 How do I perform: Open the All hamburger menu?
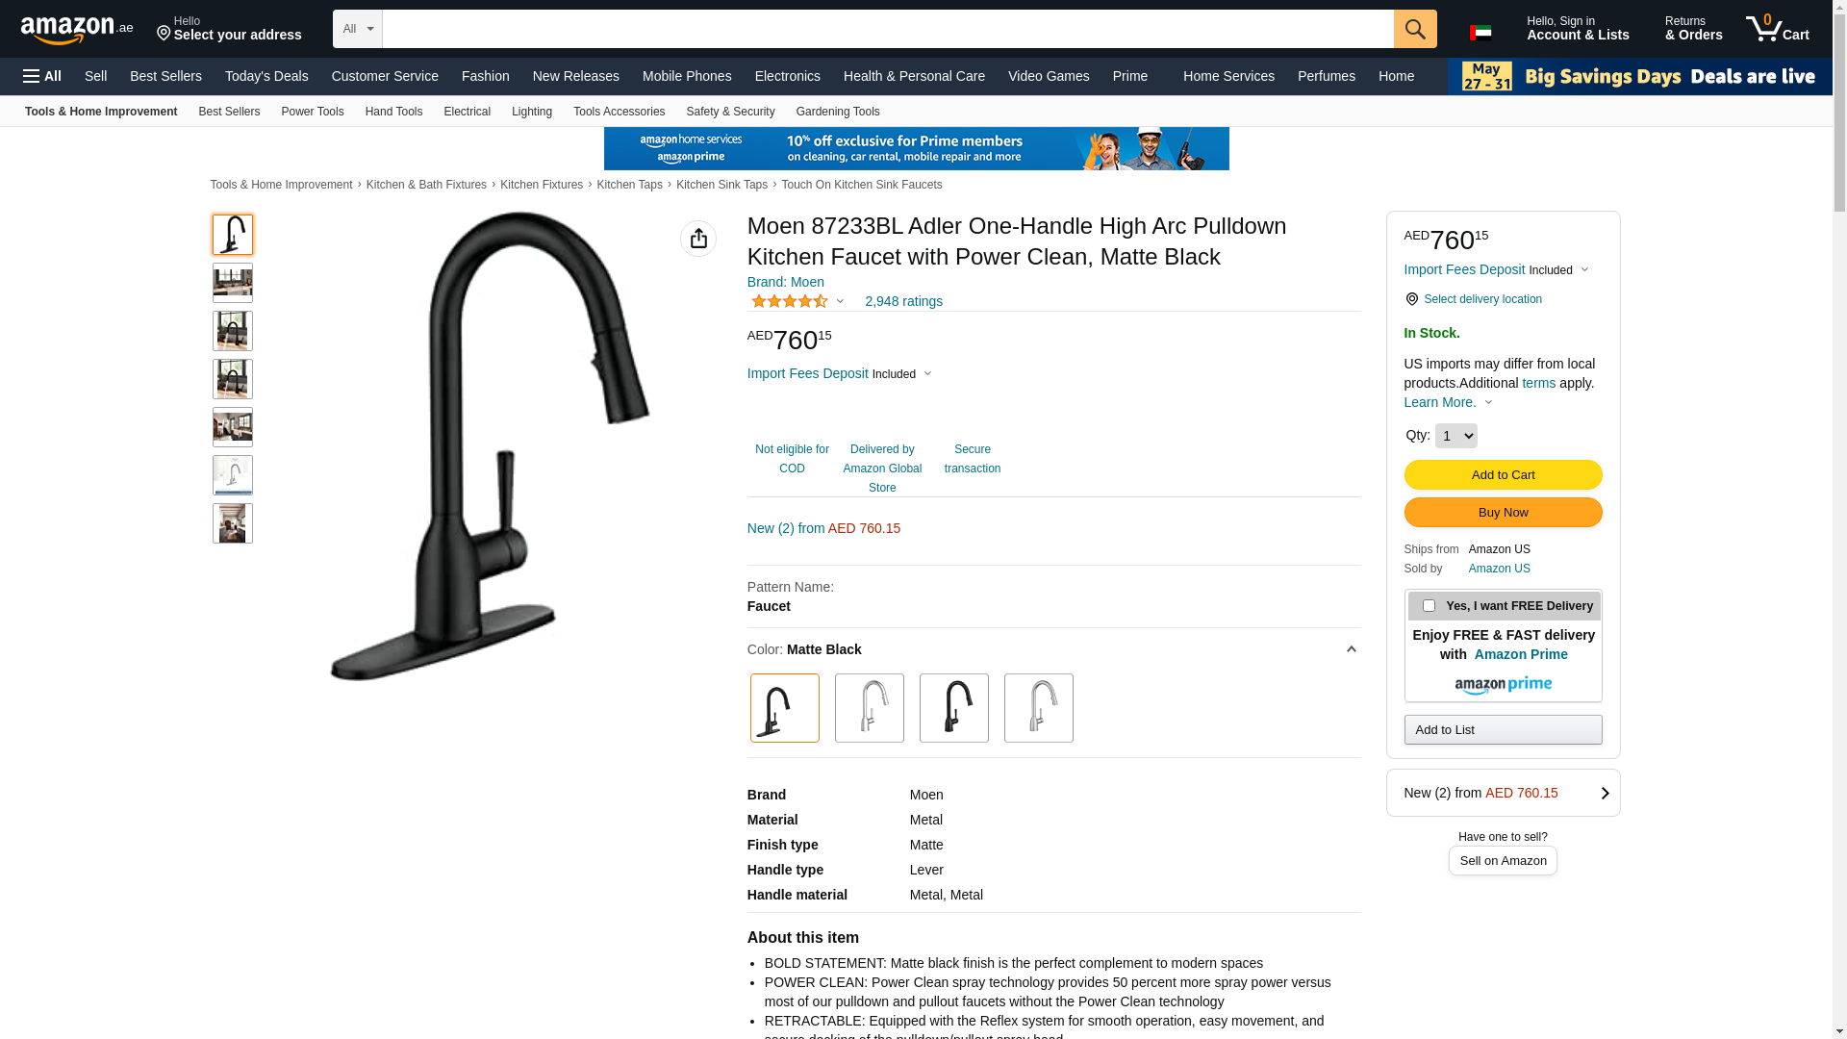pyautogui.click(x=42, y=76)
